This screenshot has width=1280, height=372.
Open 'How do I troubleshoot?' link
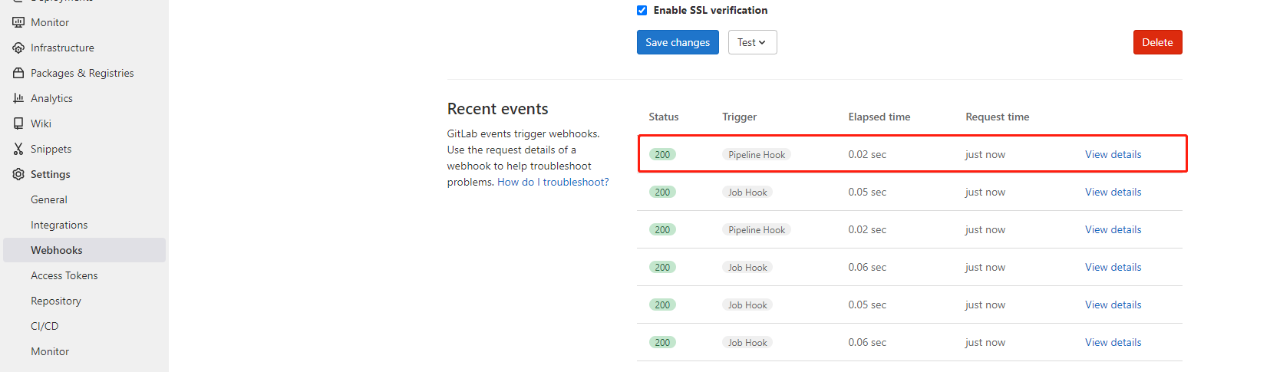[553, 182]
